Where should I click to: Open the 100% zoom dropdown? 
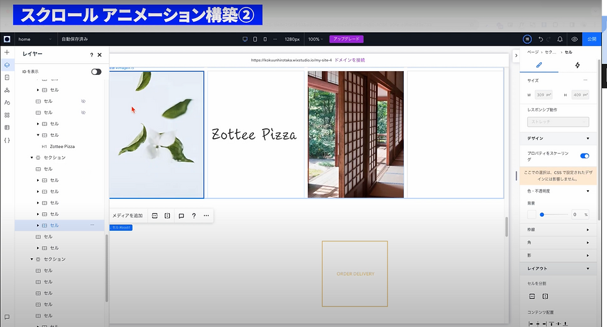pyautogui.click(x=315, y=39)
